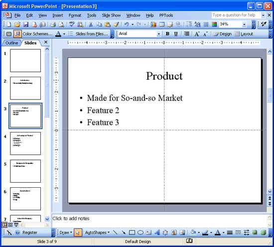This screenshot has width=274, height=247.
Task: Expand Line Color dropdown arrow
Action: 211,233
